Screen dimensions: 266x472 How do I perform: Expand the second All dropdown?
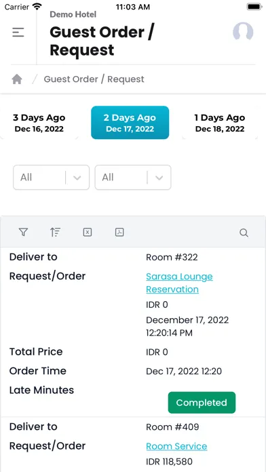[x=133, y=177]
